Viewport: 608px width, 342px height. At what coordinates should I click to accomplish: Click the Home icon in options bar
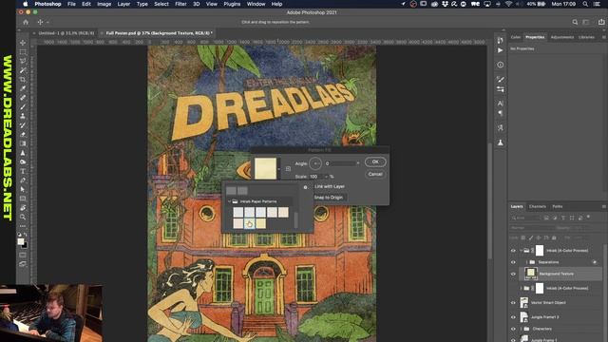click(26, 22)
